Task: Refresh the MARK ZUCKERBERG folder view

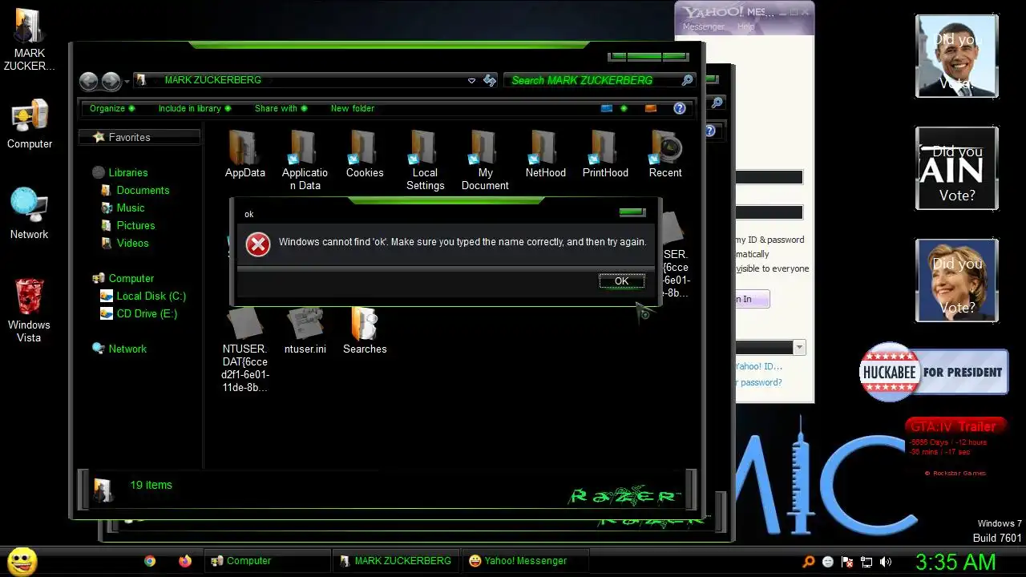Action: pos(490,80)
